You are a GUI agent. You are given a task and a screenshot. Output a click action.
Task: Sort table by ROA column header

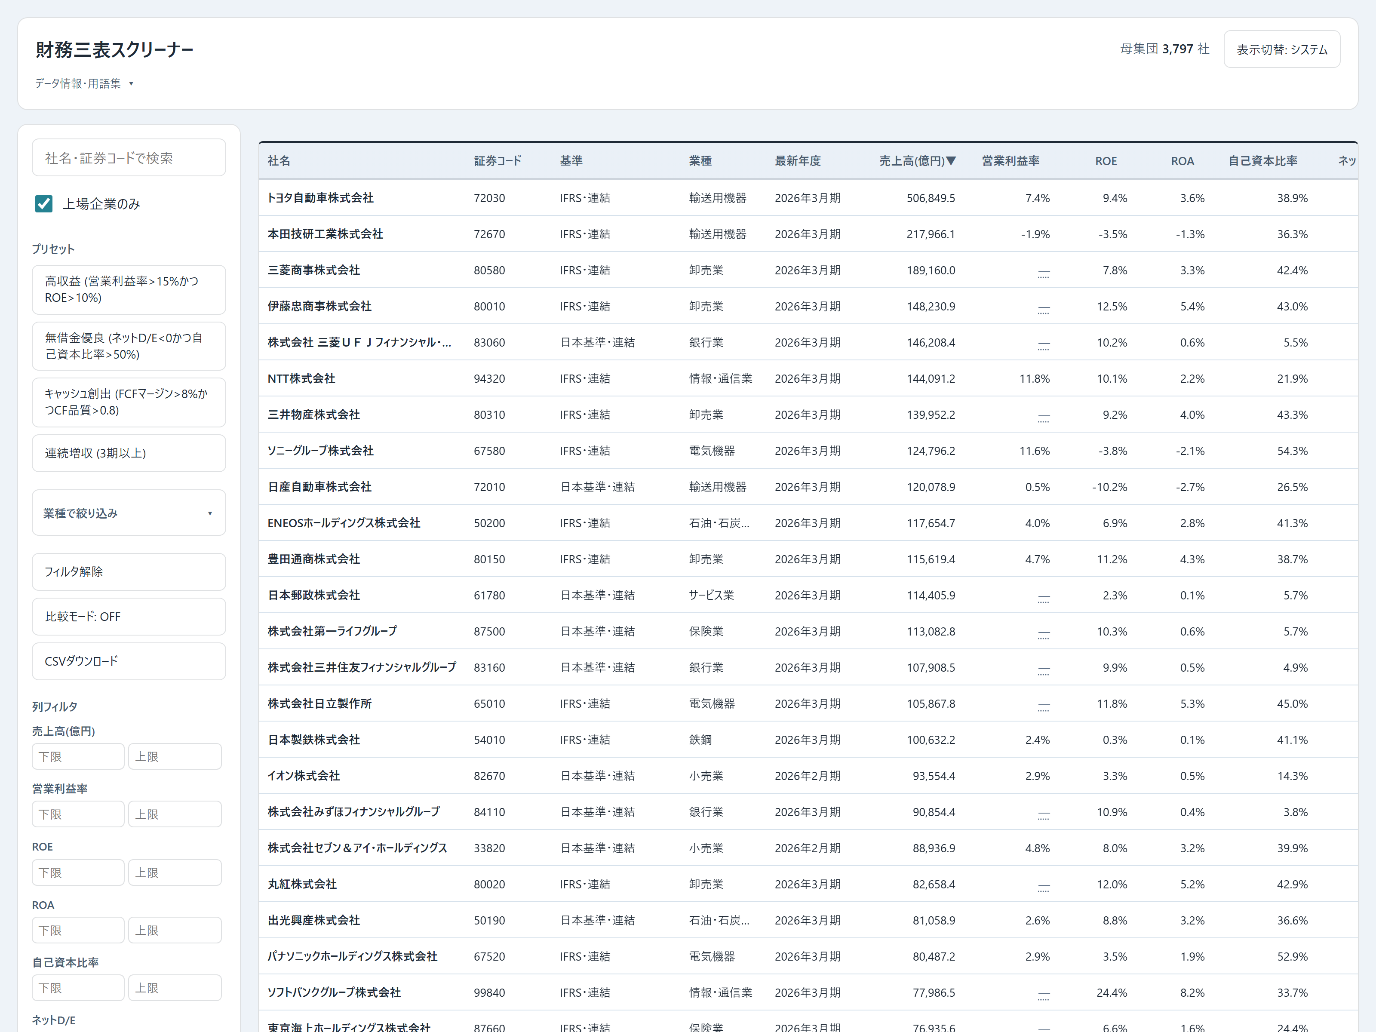tap(1182, 161)
